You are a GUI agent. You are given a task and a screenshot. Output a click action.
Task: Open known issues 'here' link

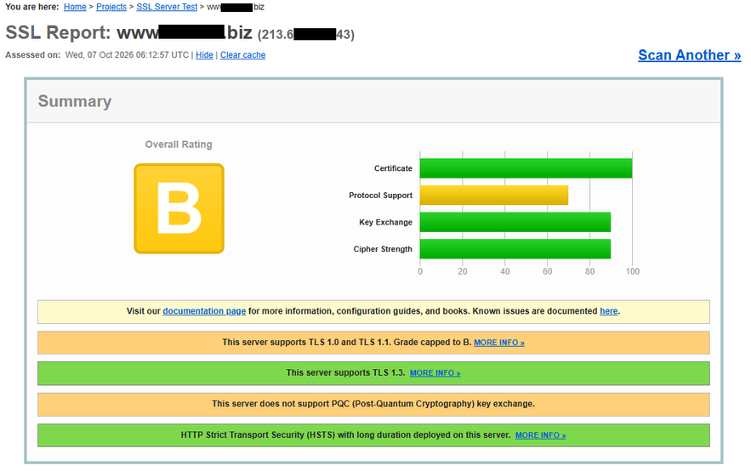click(x=608, y=311)
